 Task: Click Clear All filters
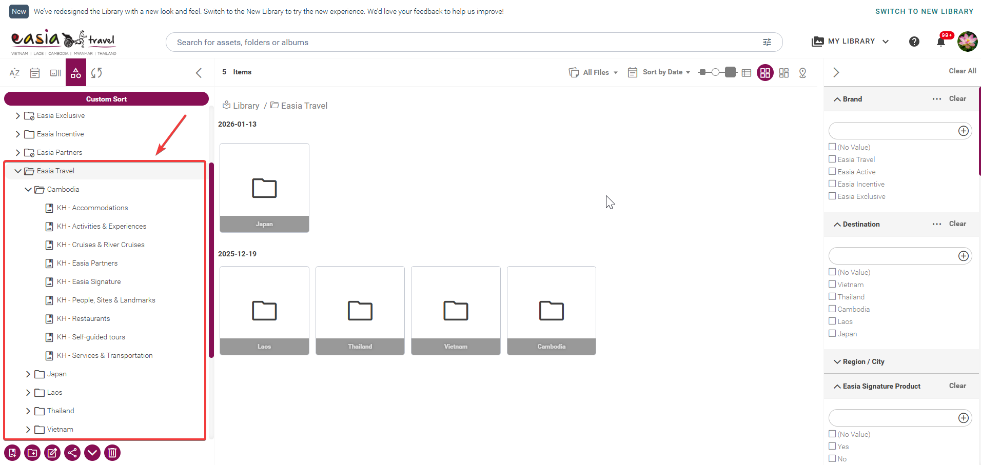click(962, 71)
